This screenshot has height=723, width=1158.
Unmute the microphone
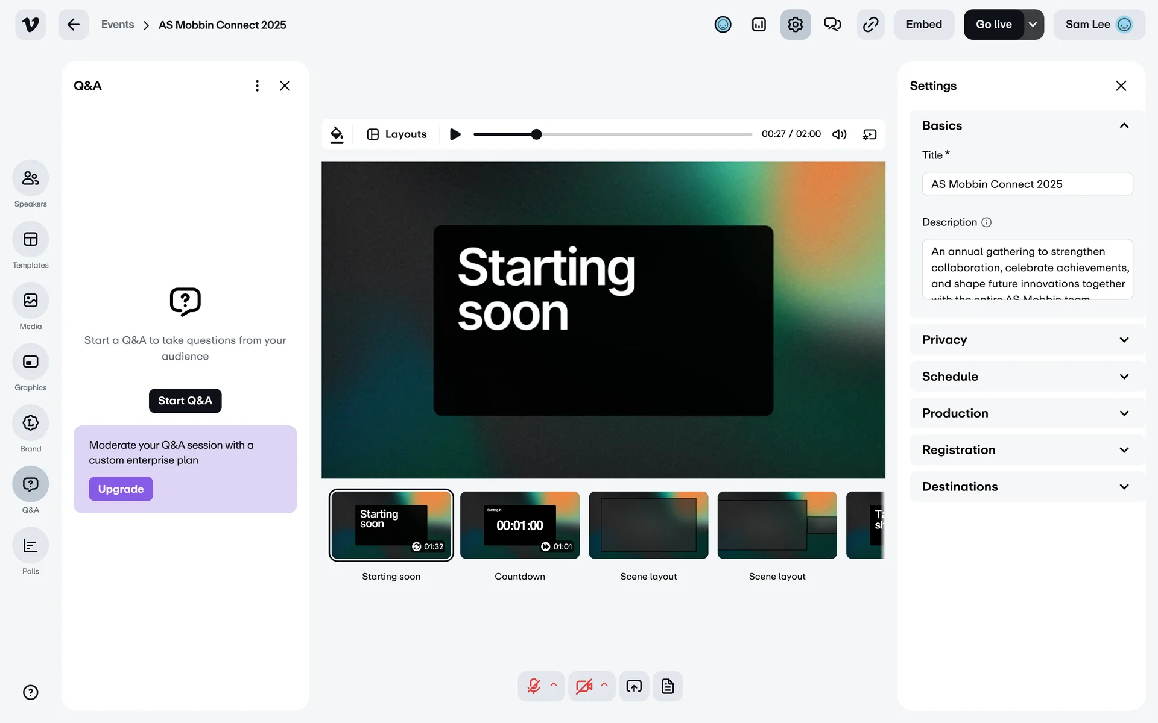point(534,686)
